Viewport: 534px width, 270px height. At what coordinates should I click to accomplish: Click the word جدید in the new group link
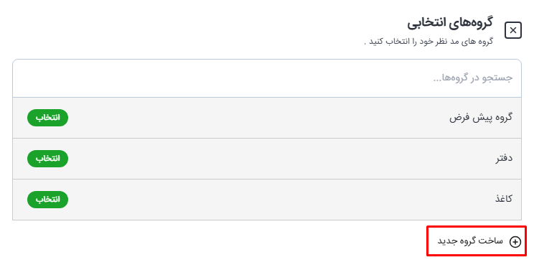[x=446, y=241]
